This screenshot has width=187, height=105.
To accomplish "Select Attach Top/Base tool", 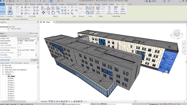I will 116,10.
